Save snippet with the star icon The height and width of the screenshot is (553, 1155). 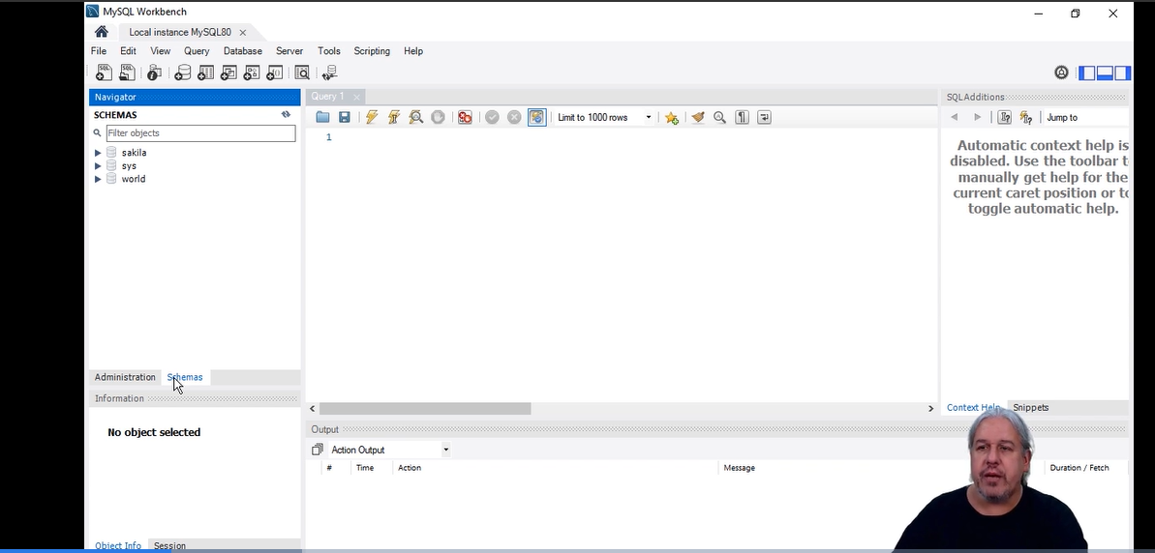[x=671, y=117]
